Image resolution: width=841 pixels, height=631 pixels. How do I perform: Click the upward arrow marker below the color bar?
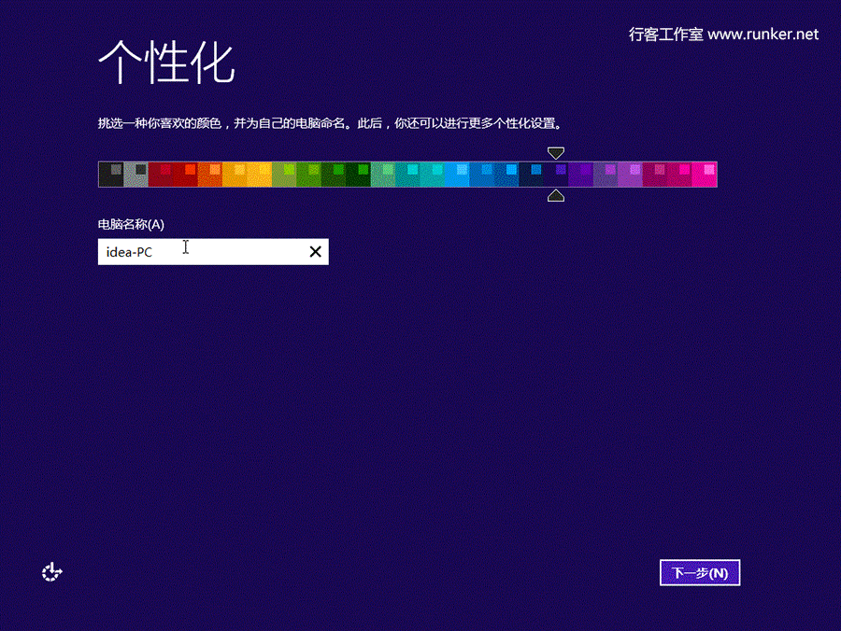click(556, 195)
